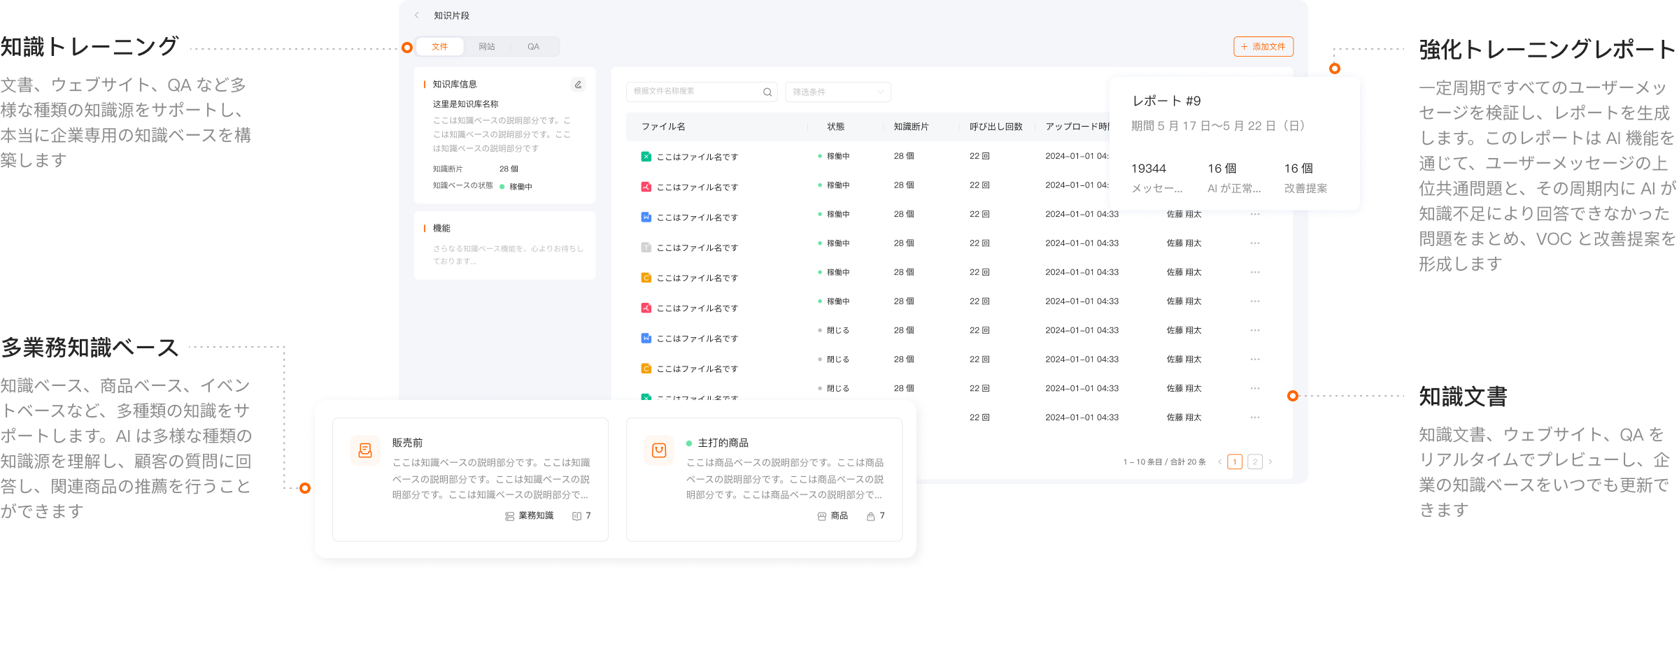Click the 多業務知識ベース heading
1679x649 pixels.
click(x=90, y=347)
